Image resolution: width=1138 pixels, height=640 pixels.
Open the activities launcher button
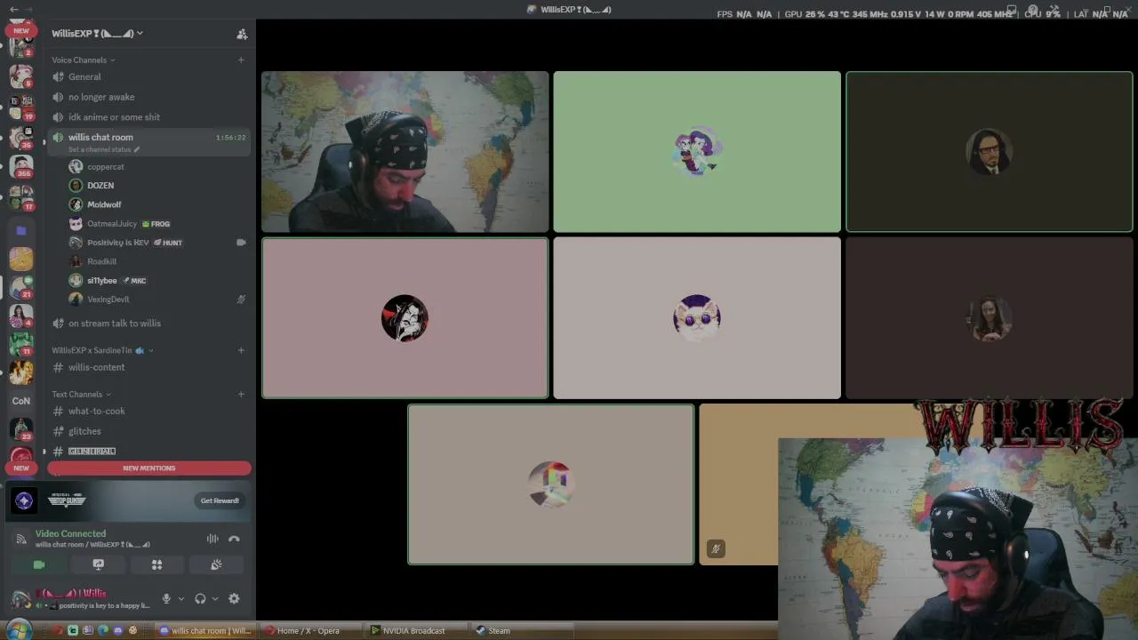[156, 564]
